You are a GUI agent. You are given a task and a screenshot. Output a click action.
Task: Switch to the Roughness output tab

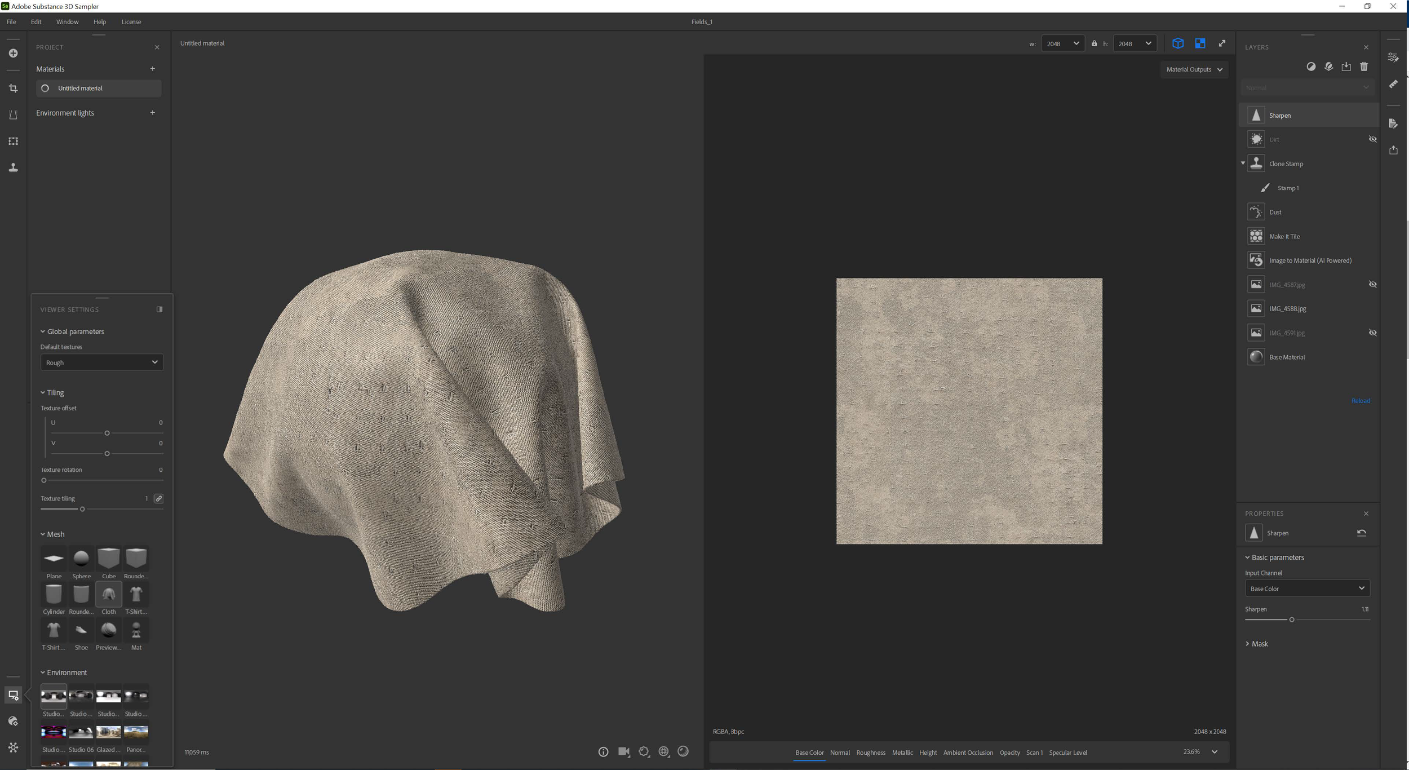tap(870, 753)
